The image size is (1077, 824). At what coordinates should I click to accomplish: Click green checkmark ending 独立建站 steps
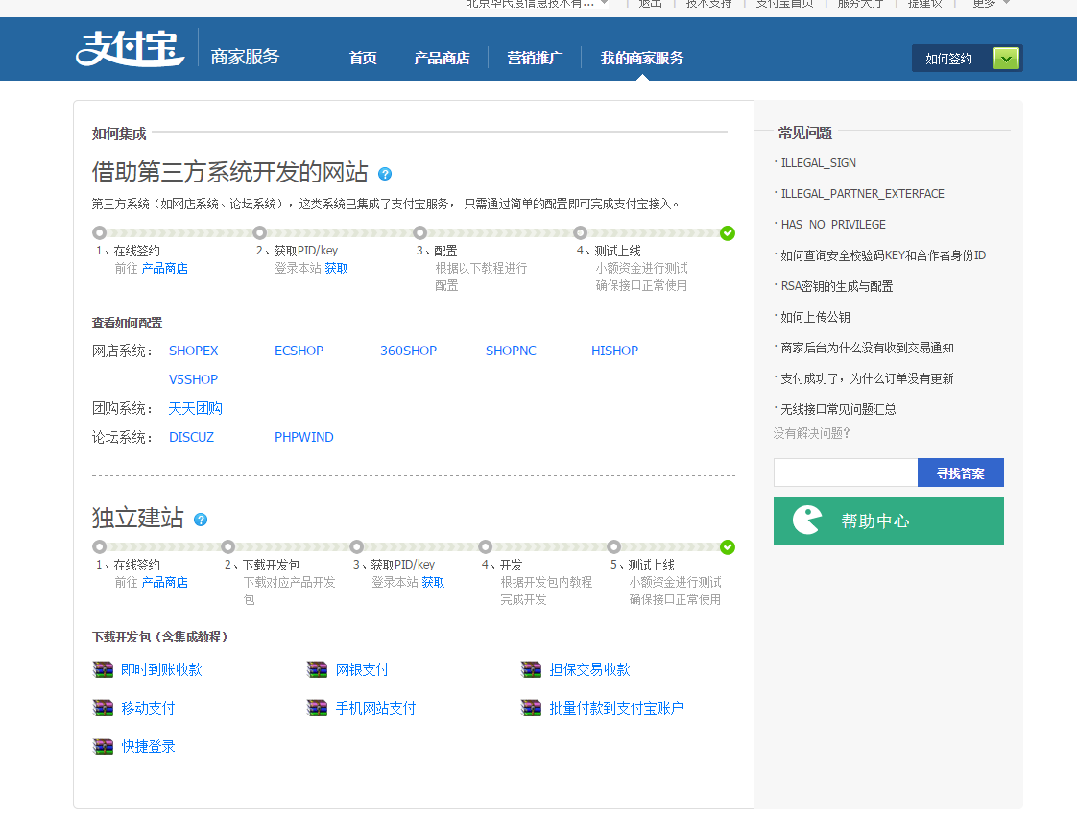pos(728,547)
